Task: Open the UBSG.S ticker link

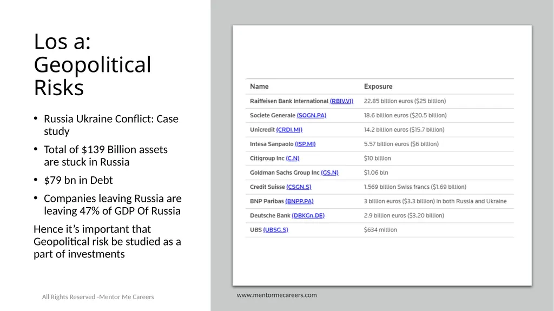Action: [275, 230]
